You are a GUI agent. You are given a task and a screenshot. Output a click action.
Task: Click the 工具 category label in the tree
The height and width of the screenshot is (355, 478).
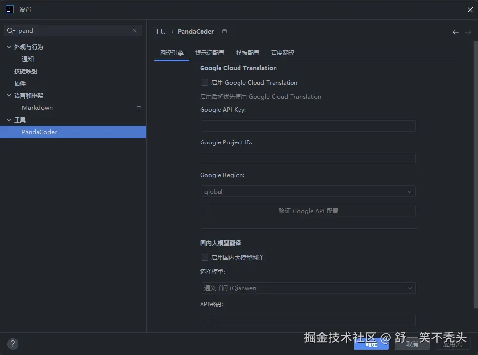click(x=20, y=120)
